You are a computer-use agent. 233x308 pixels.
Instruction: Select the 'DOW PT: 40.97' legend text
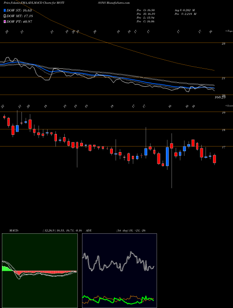tap(20, 21)
